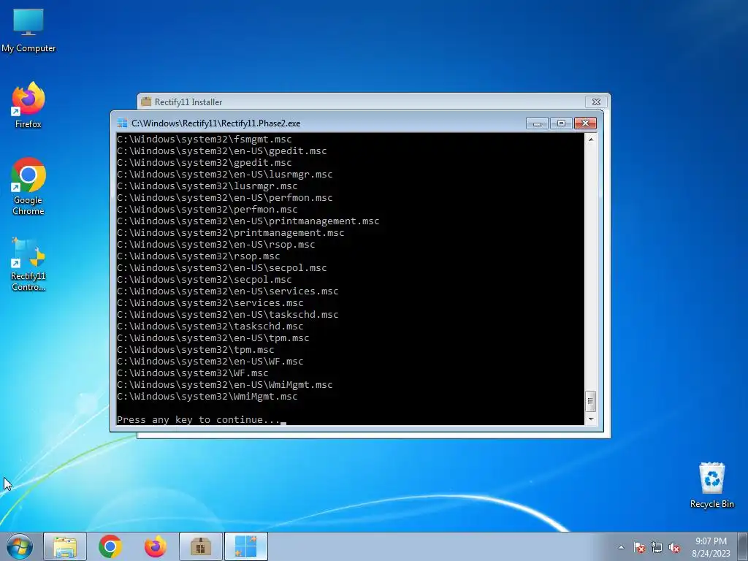This screenshot has height=561, width=748.
Task: Click the line "C:\Windows\system32\fsmgmt.msc"
Action: (x=205, y=140)
